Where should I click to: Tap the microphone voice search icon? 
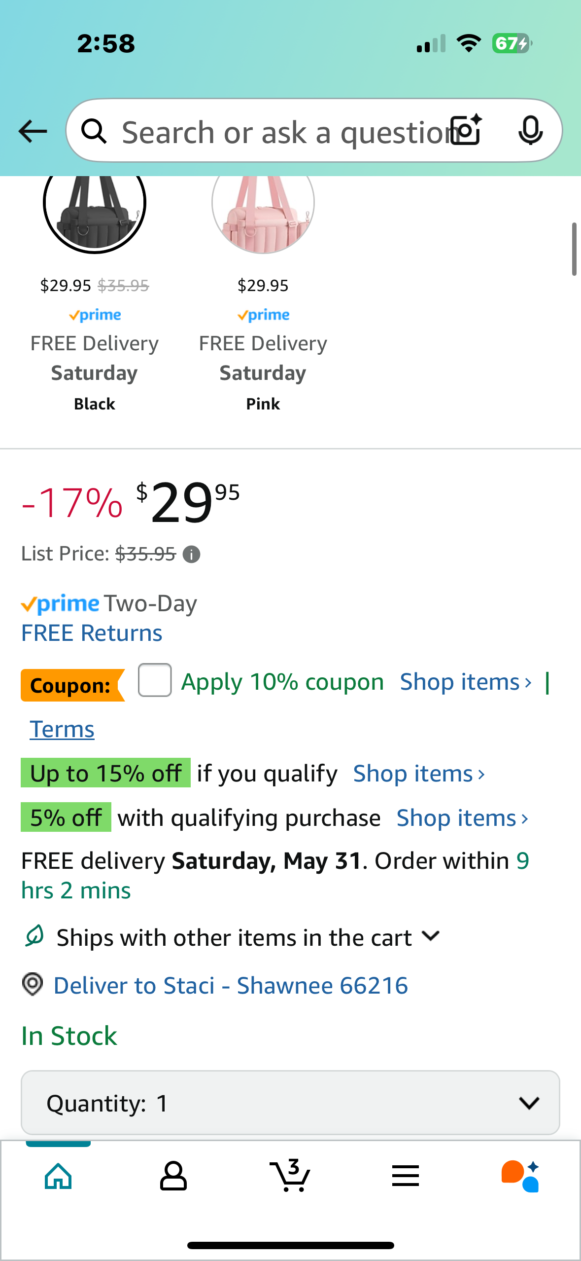pyautogui.click(x=530, y=131)
